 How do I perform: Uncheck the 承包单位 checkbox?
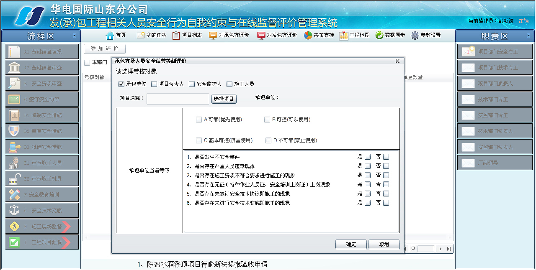click(x=122, y=84)
